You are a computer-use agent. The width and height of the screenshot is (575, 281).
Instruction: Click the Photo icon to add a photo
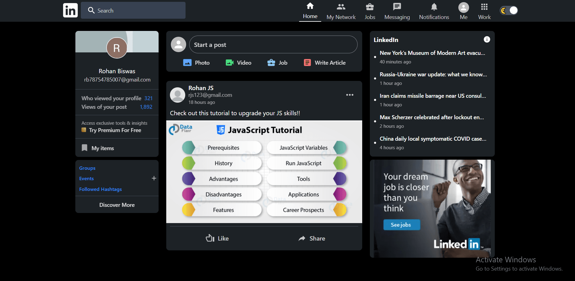(x=187, y=63)
